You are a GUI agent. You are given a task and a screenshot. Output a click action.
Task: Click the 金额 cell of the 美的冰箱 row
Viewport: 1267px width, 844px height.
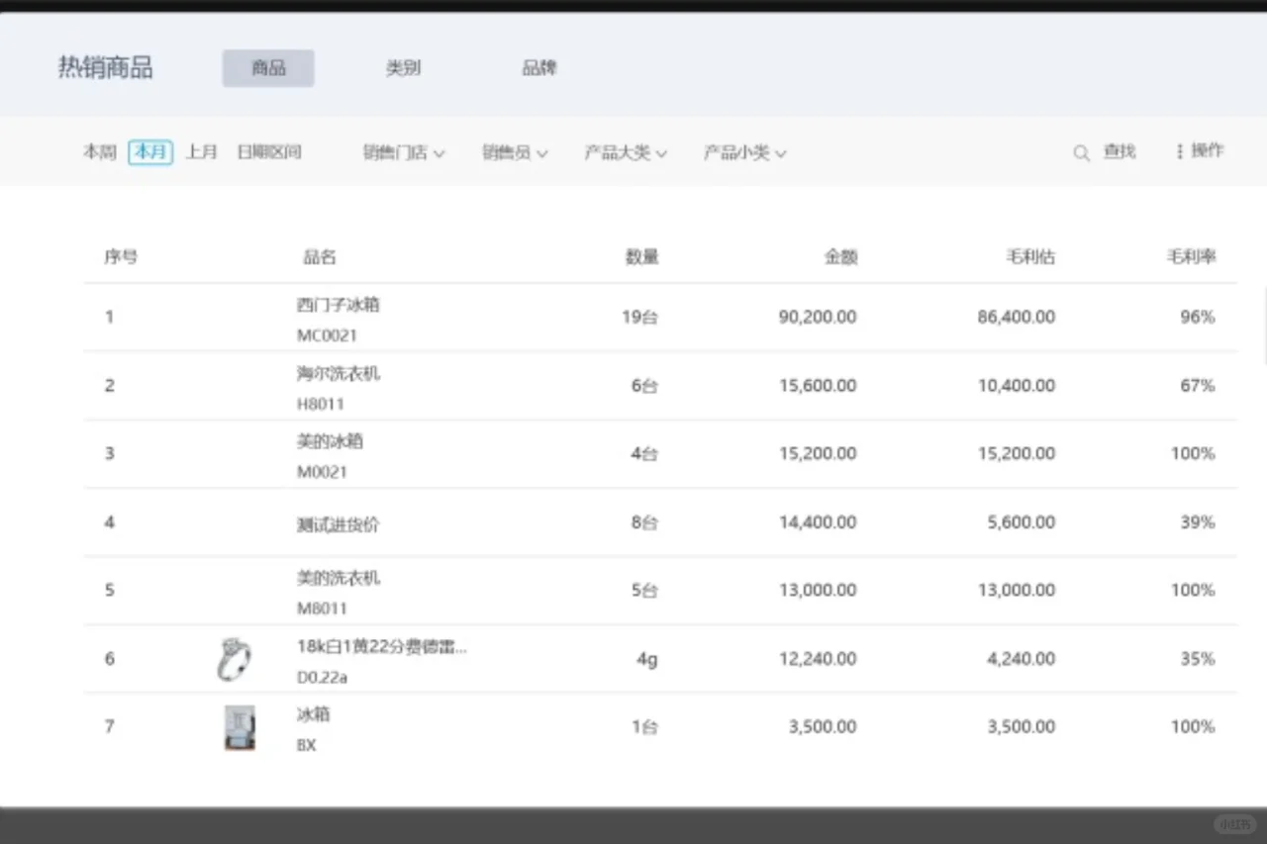pyautogui.click(x=818, y=454)
